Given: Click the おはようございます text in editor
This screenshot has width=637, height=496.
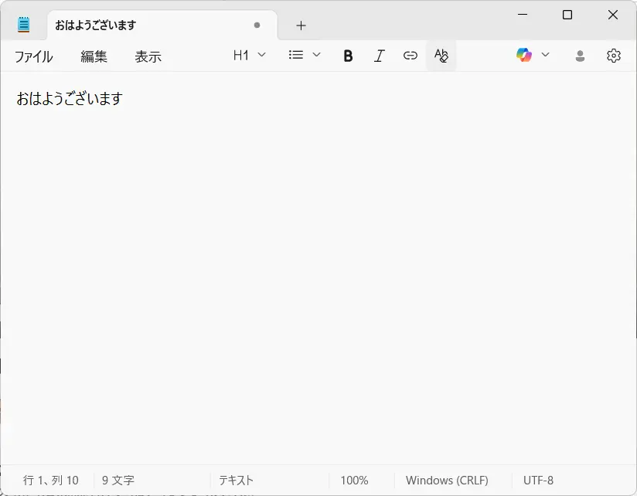Looking at the screenshot, I should pos(70,99).
